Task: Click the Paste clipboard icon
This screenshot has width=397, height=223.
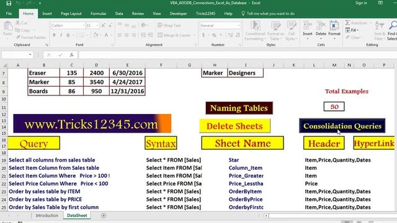Action: (7, 26)
